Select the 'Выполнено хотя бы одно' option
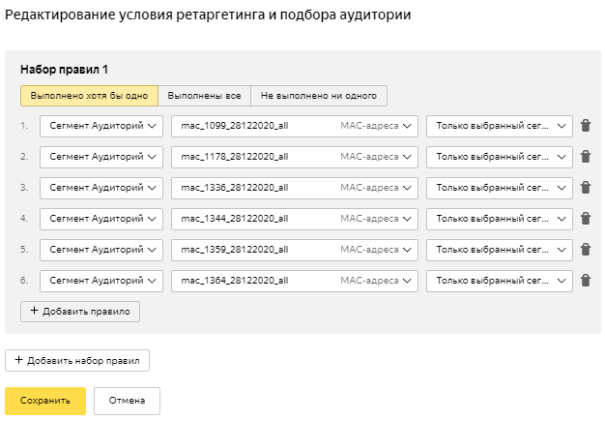Screen dimensions: 605x421 (89, 96)
